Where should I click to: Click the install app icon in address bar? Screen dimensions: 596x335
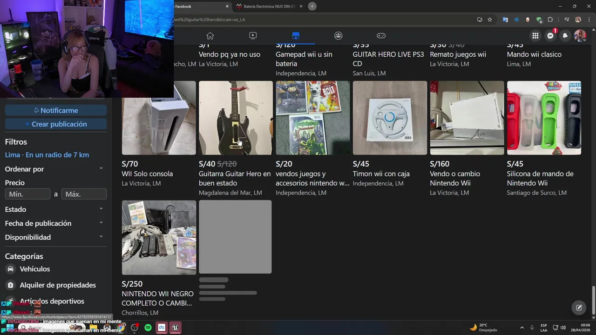coord(480,20)
